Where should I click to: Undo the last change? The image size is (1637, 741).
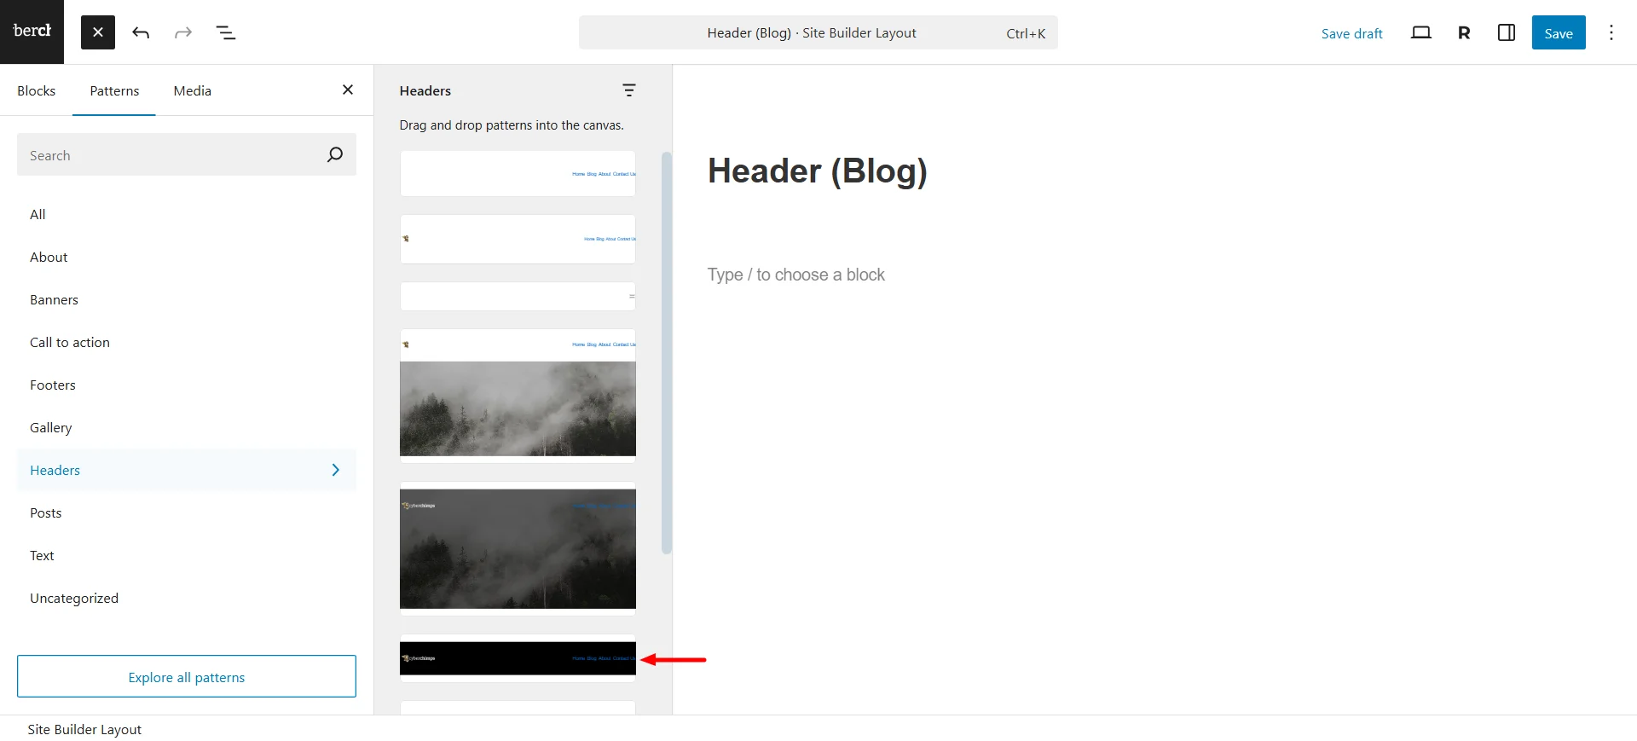141,32
